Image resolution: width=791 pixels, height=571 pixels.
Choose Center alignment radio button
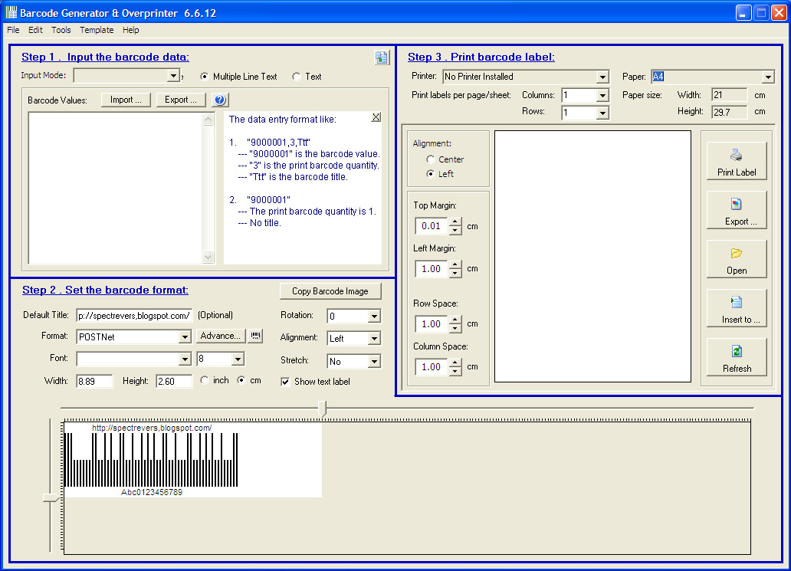point(430,159)
